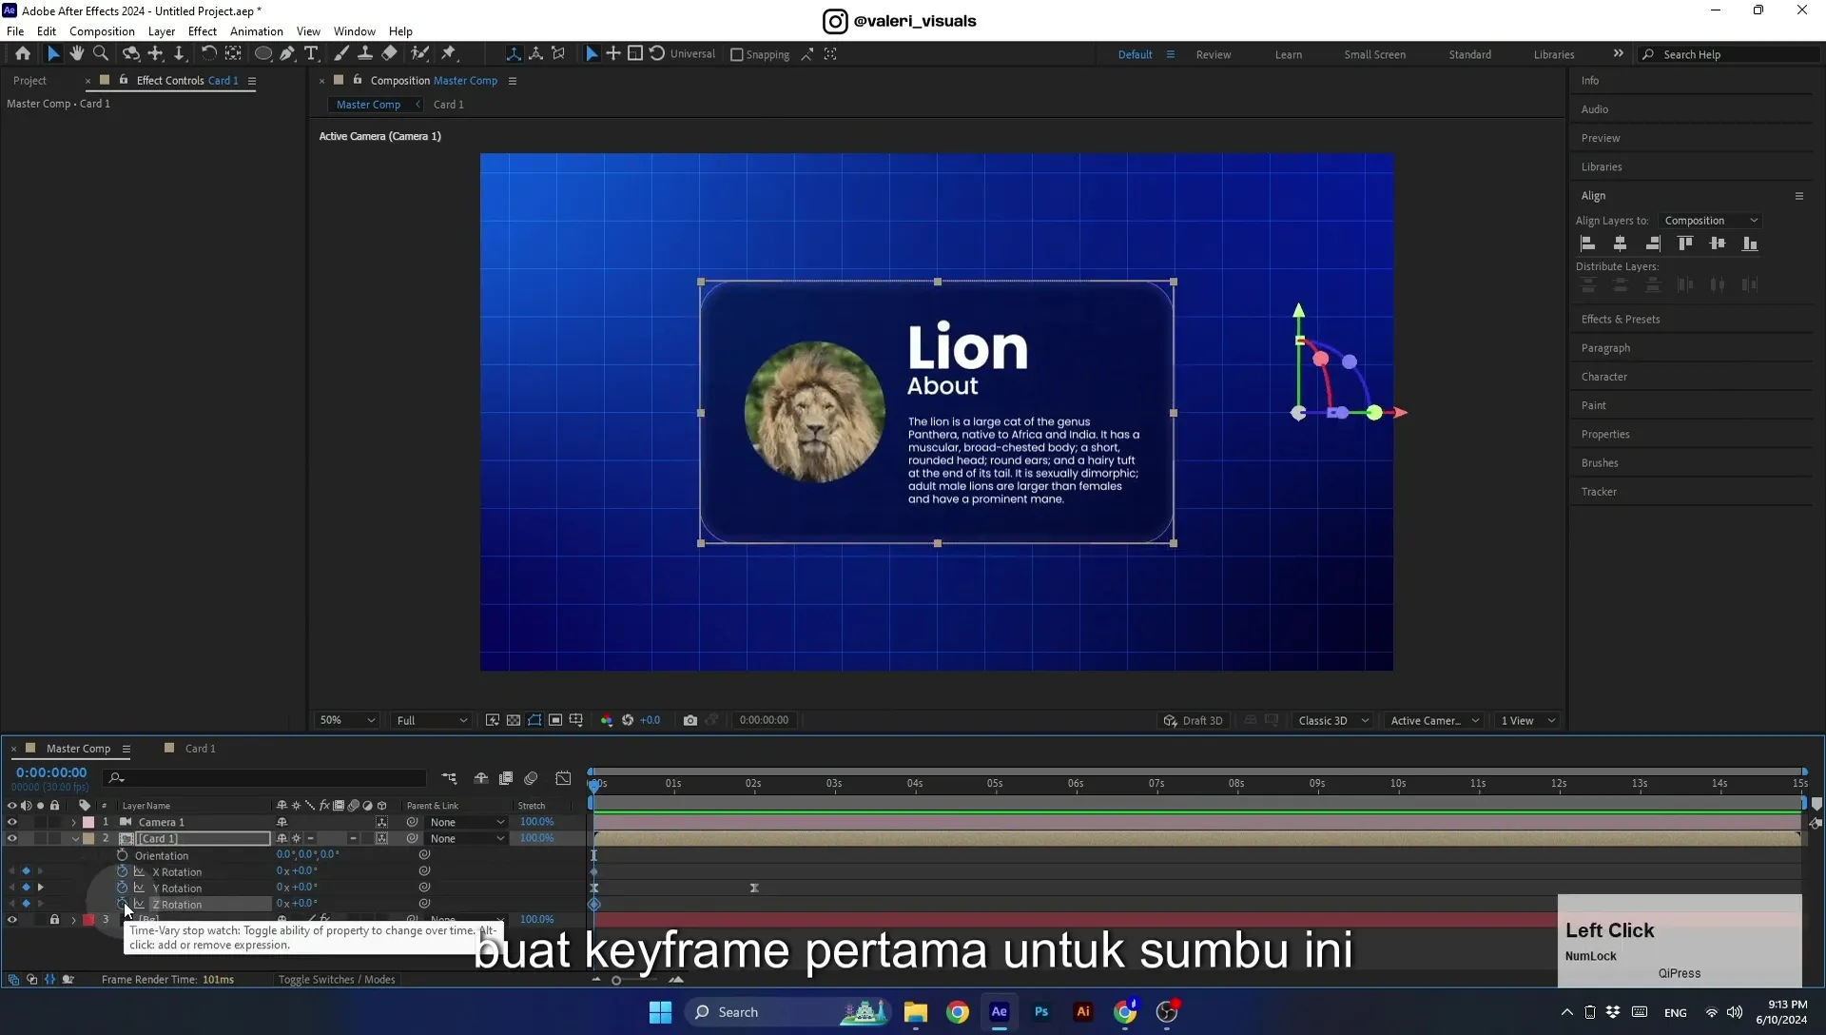Hide the Card 1 layer eye
Screen dimensions: 1826x1035
coord(12,838)
